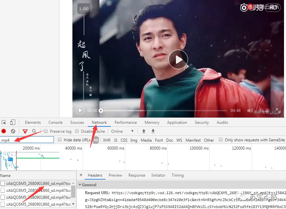Filter requests by WS
Screen dimensions: 286x209
coord(179,140)
